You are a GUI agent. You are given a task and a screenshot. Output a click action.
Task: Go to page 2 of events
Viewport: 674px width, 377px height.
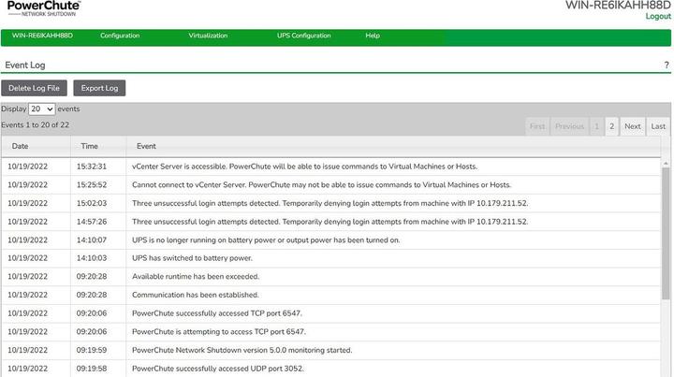coord(611,126)
